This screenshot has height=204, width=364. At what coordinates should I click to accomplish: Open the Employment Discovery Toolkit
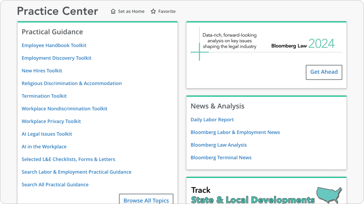pos(56,58)
